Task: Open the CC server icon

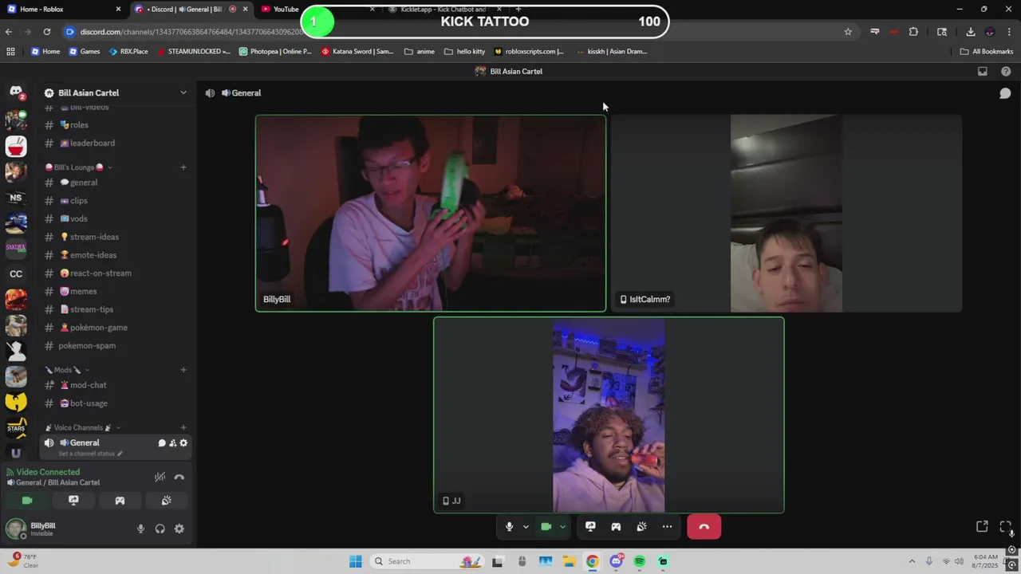Action: pyautogui.click(x=16, y=273)
